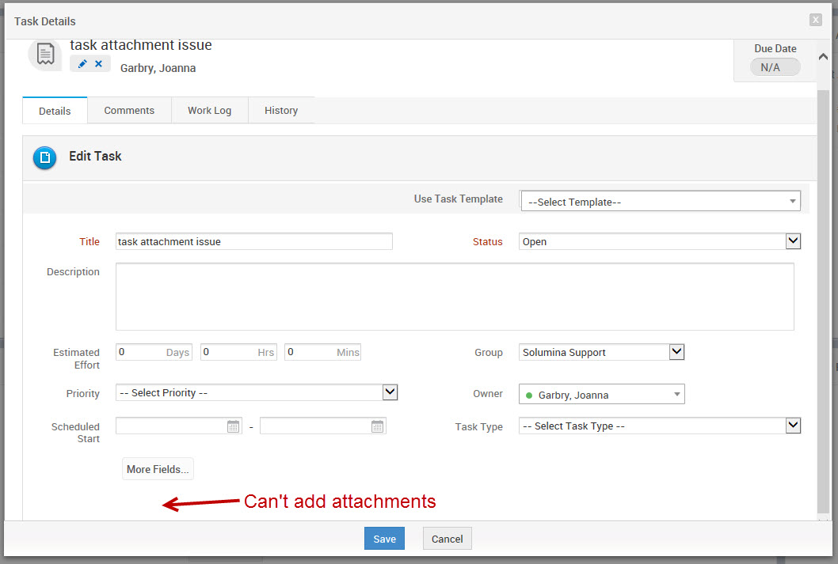Click the 'task attachment issue' heading
Screen dimensions: 838x564
[140, 45]
